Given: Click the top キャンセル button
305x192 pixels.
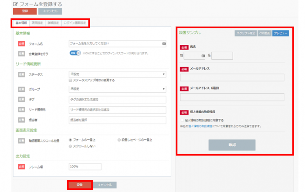Looking at the screenshot, I should [x=50, y=11].
